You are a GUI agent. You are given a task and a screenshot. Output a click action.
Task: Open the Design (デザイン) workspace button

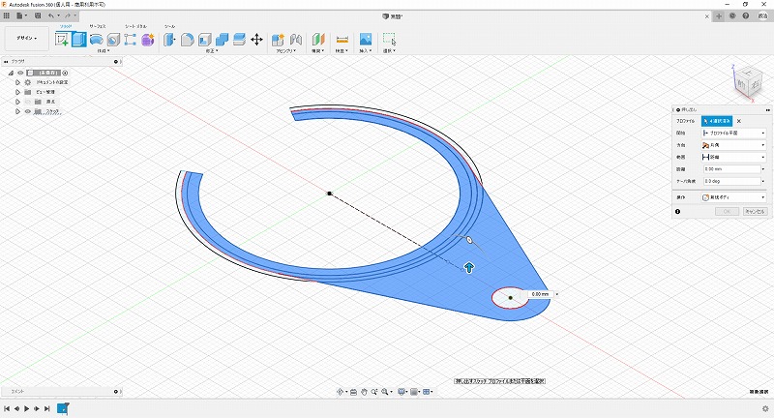click(24, 39)
